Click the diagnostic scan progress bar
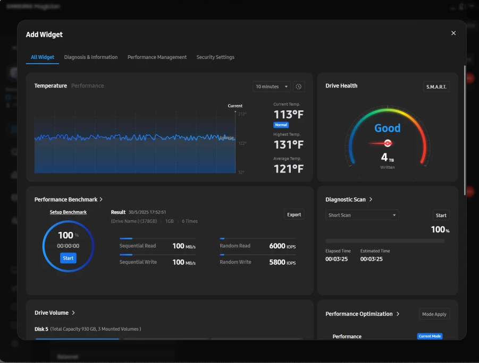The image size is (479, 363). pyautogui.click(x=384, y=241)
